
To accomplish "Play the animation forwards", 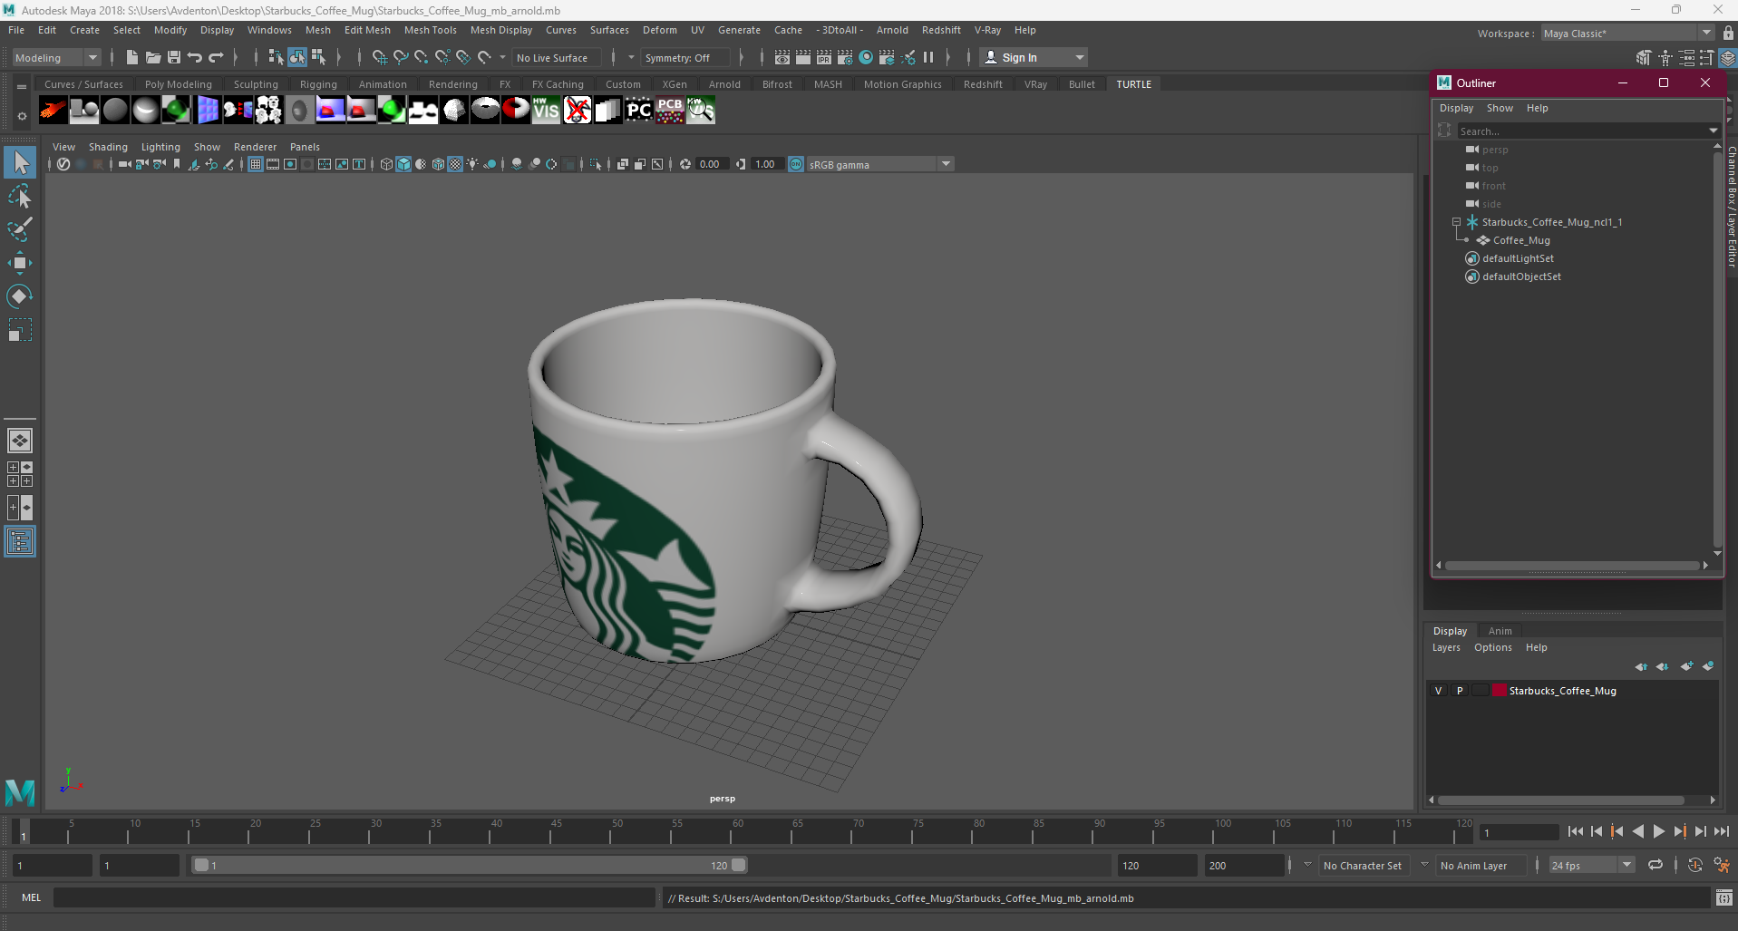I will point(1658,831).
